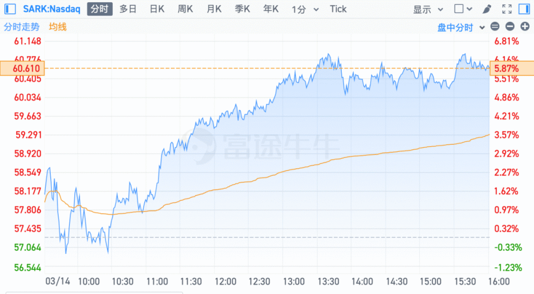Viewport: 534px width, 294px height.
Task: Click the zoom out minus icon
Action: (510, 27)
